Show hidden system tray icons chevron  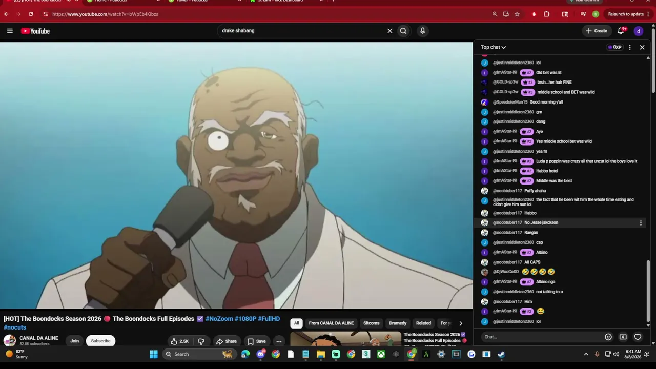coord(586,354)
